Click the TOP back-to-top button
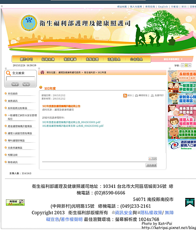This screenshot has height=230, width=196. click(153, 159)
